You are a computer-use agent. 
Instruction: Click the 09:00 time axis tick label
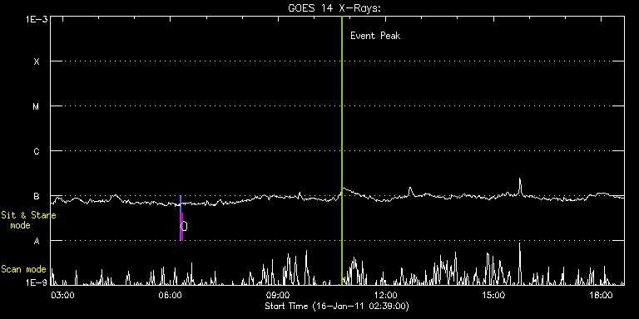tap(278, 295)
